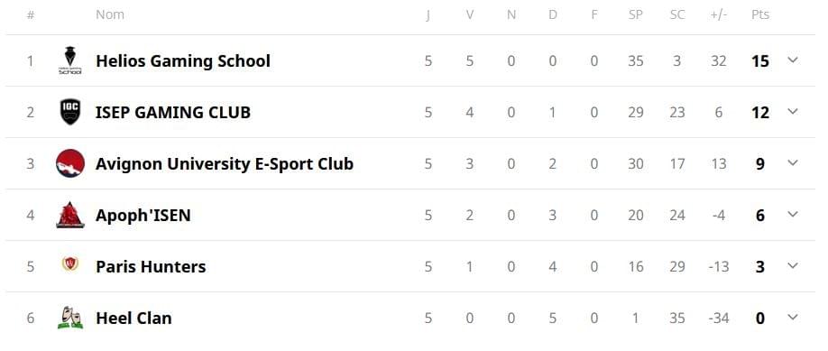Open Avignon University E-Sport Club team link
Screen dimensions: 828x351
225,164
